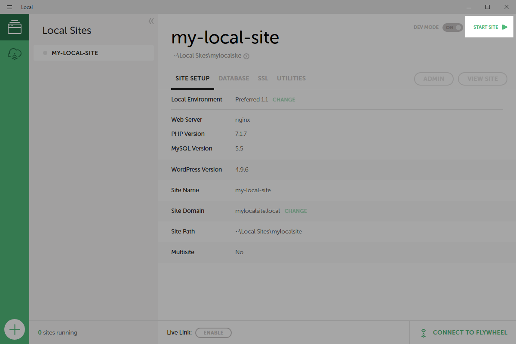
Task: Open the Flywheel cloud connect sidebar icon
Action: [15, 54]
